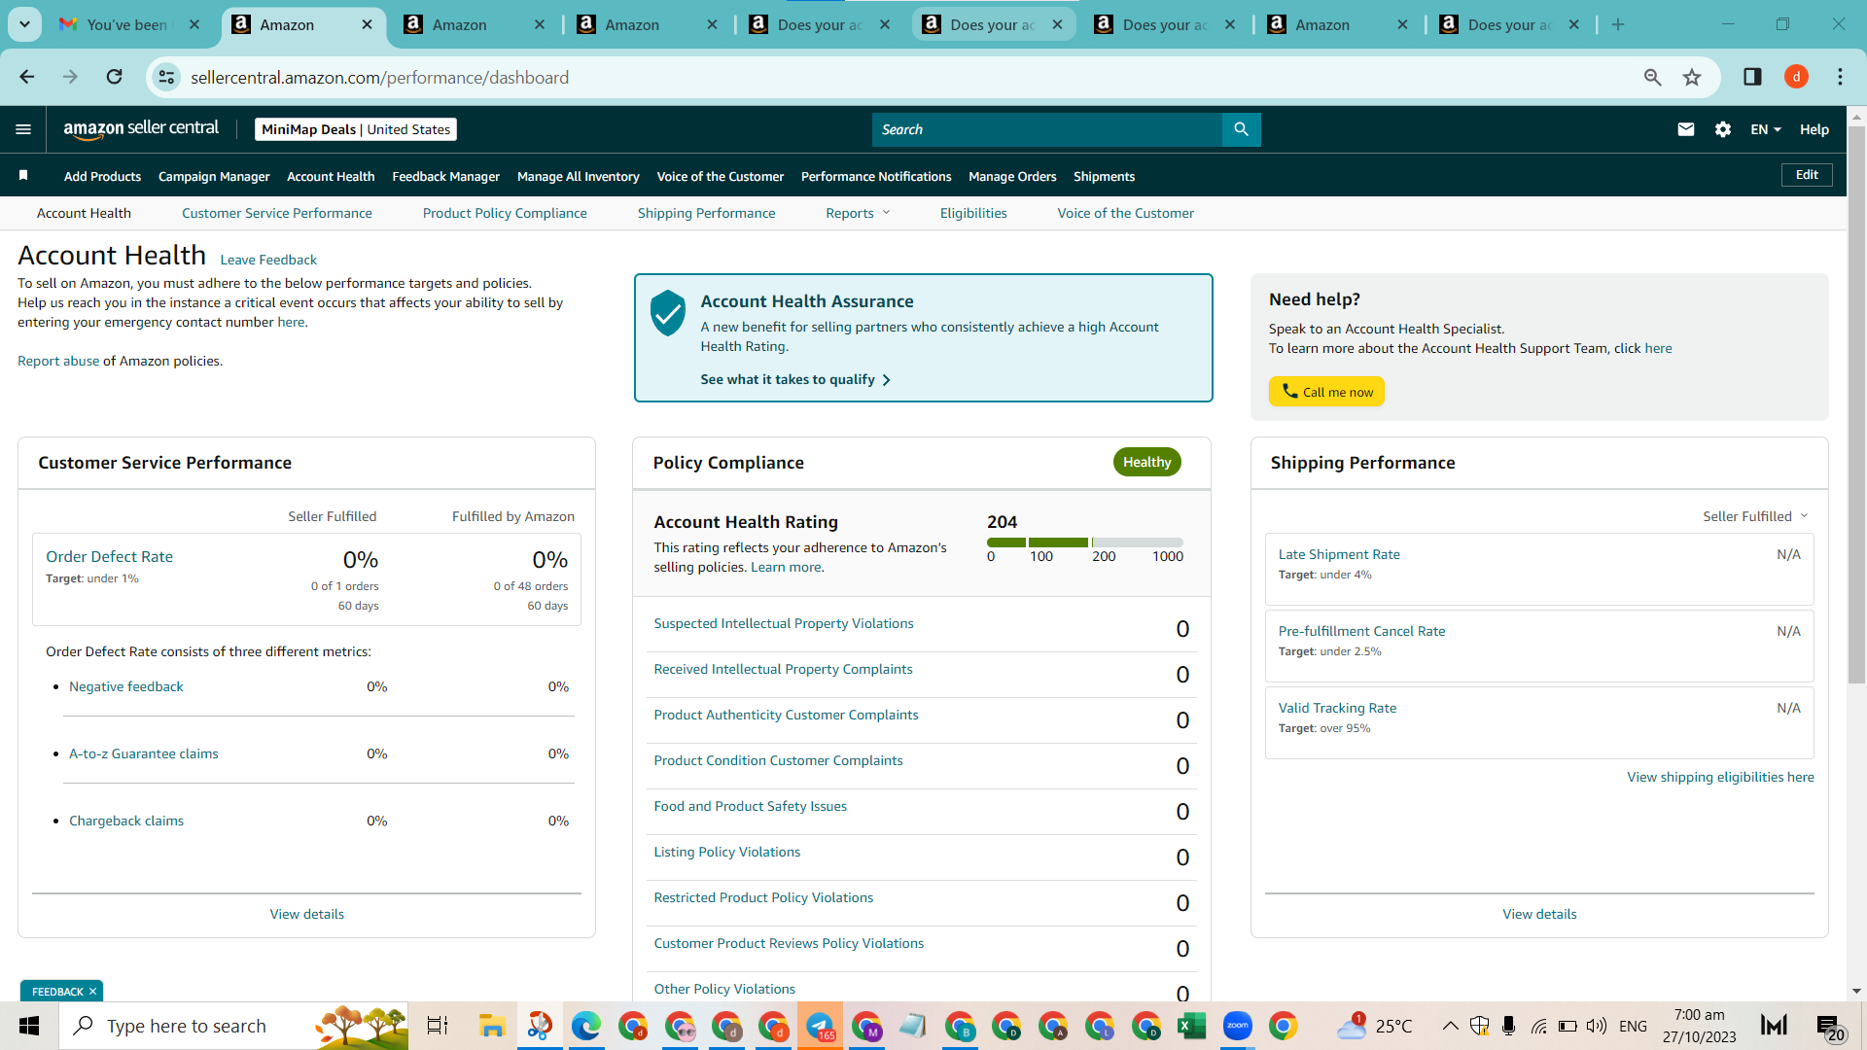Switch to the Eligibilities tab
This screenshot has height=1050, width=1867.
[973, 213]
